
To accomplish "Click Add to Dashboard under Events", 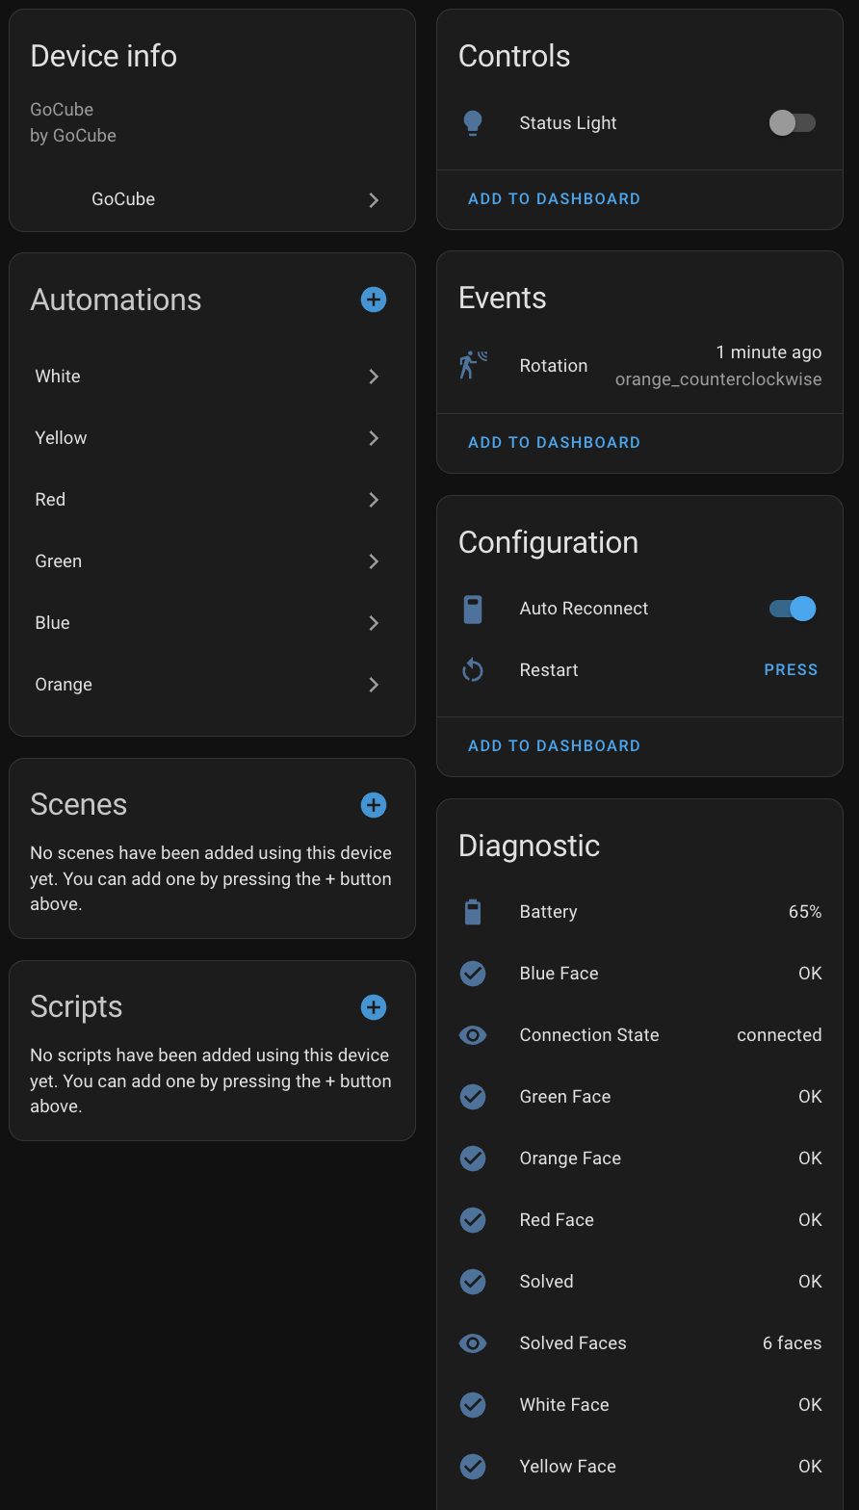I will pos(554,442).
